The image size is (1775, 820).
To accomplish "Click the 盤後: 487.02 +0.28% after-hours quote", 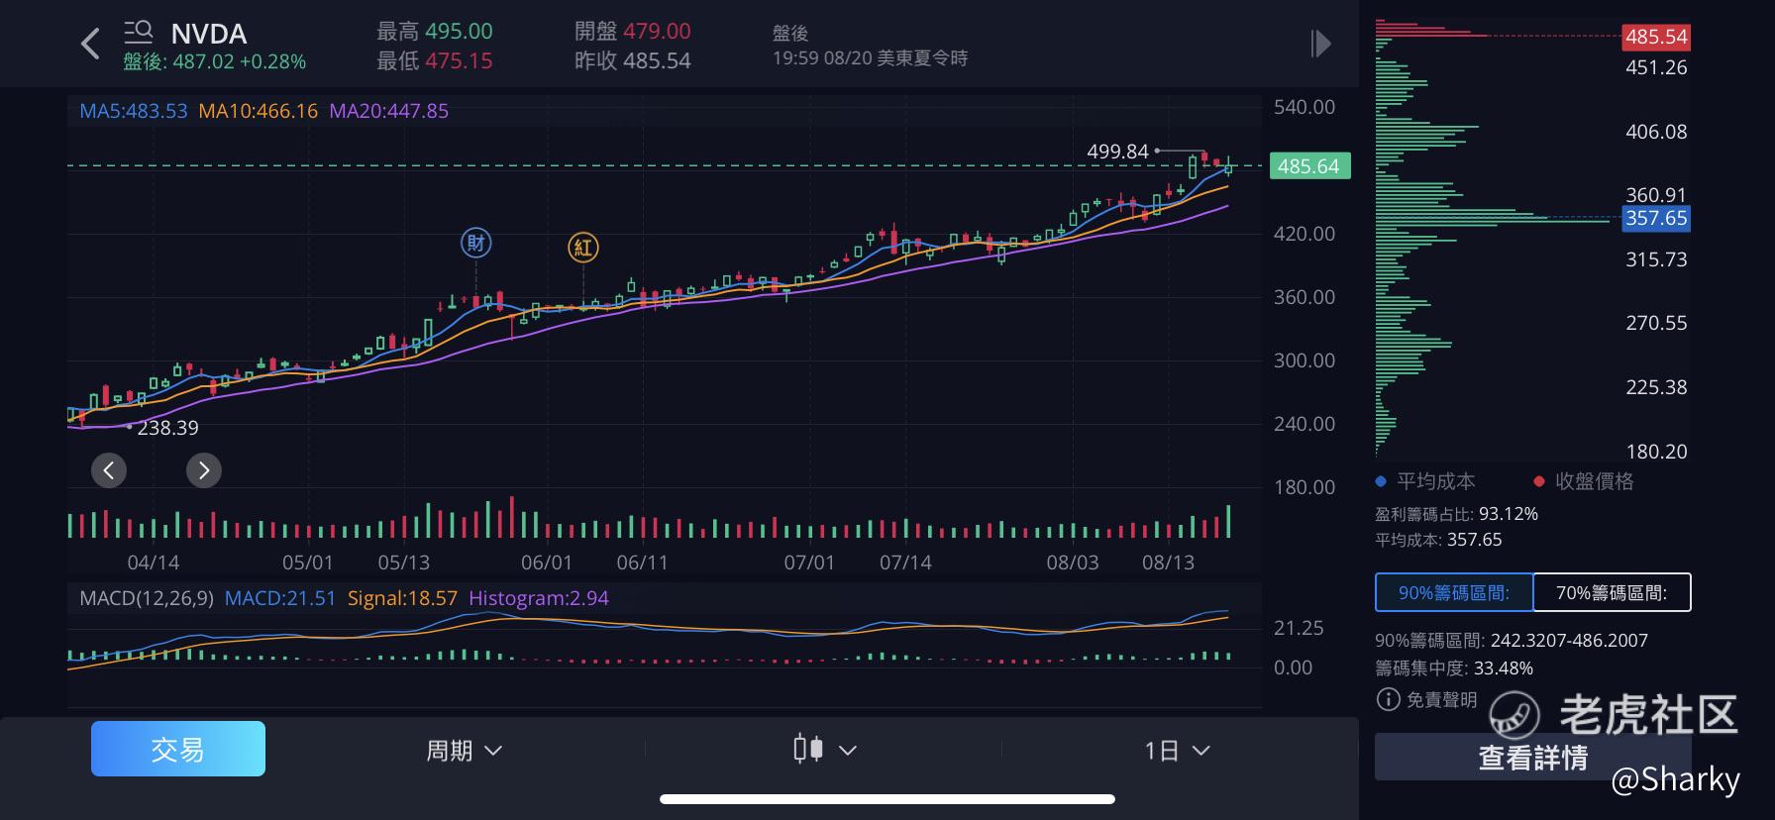I will point(215,61).
